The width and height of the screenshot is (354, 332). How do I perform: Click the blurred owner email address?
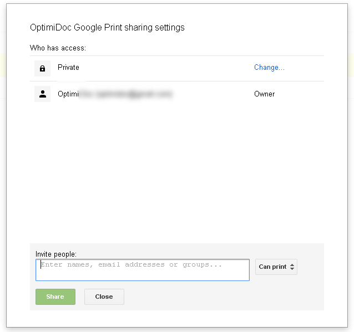pyautogui.click(x=127, y=94)
